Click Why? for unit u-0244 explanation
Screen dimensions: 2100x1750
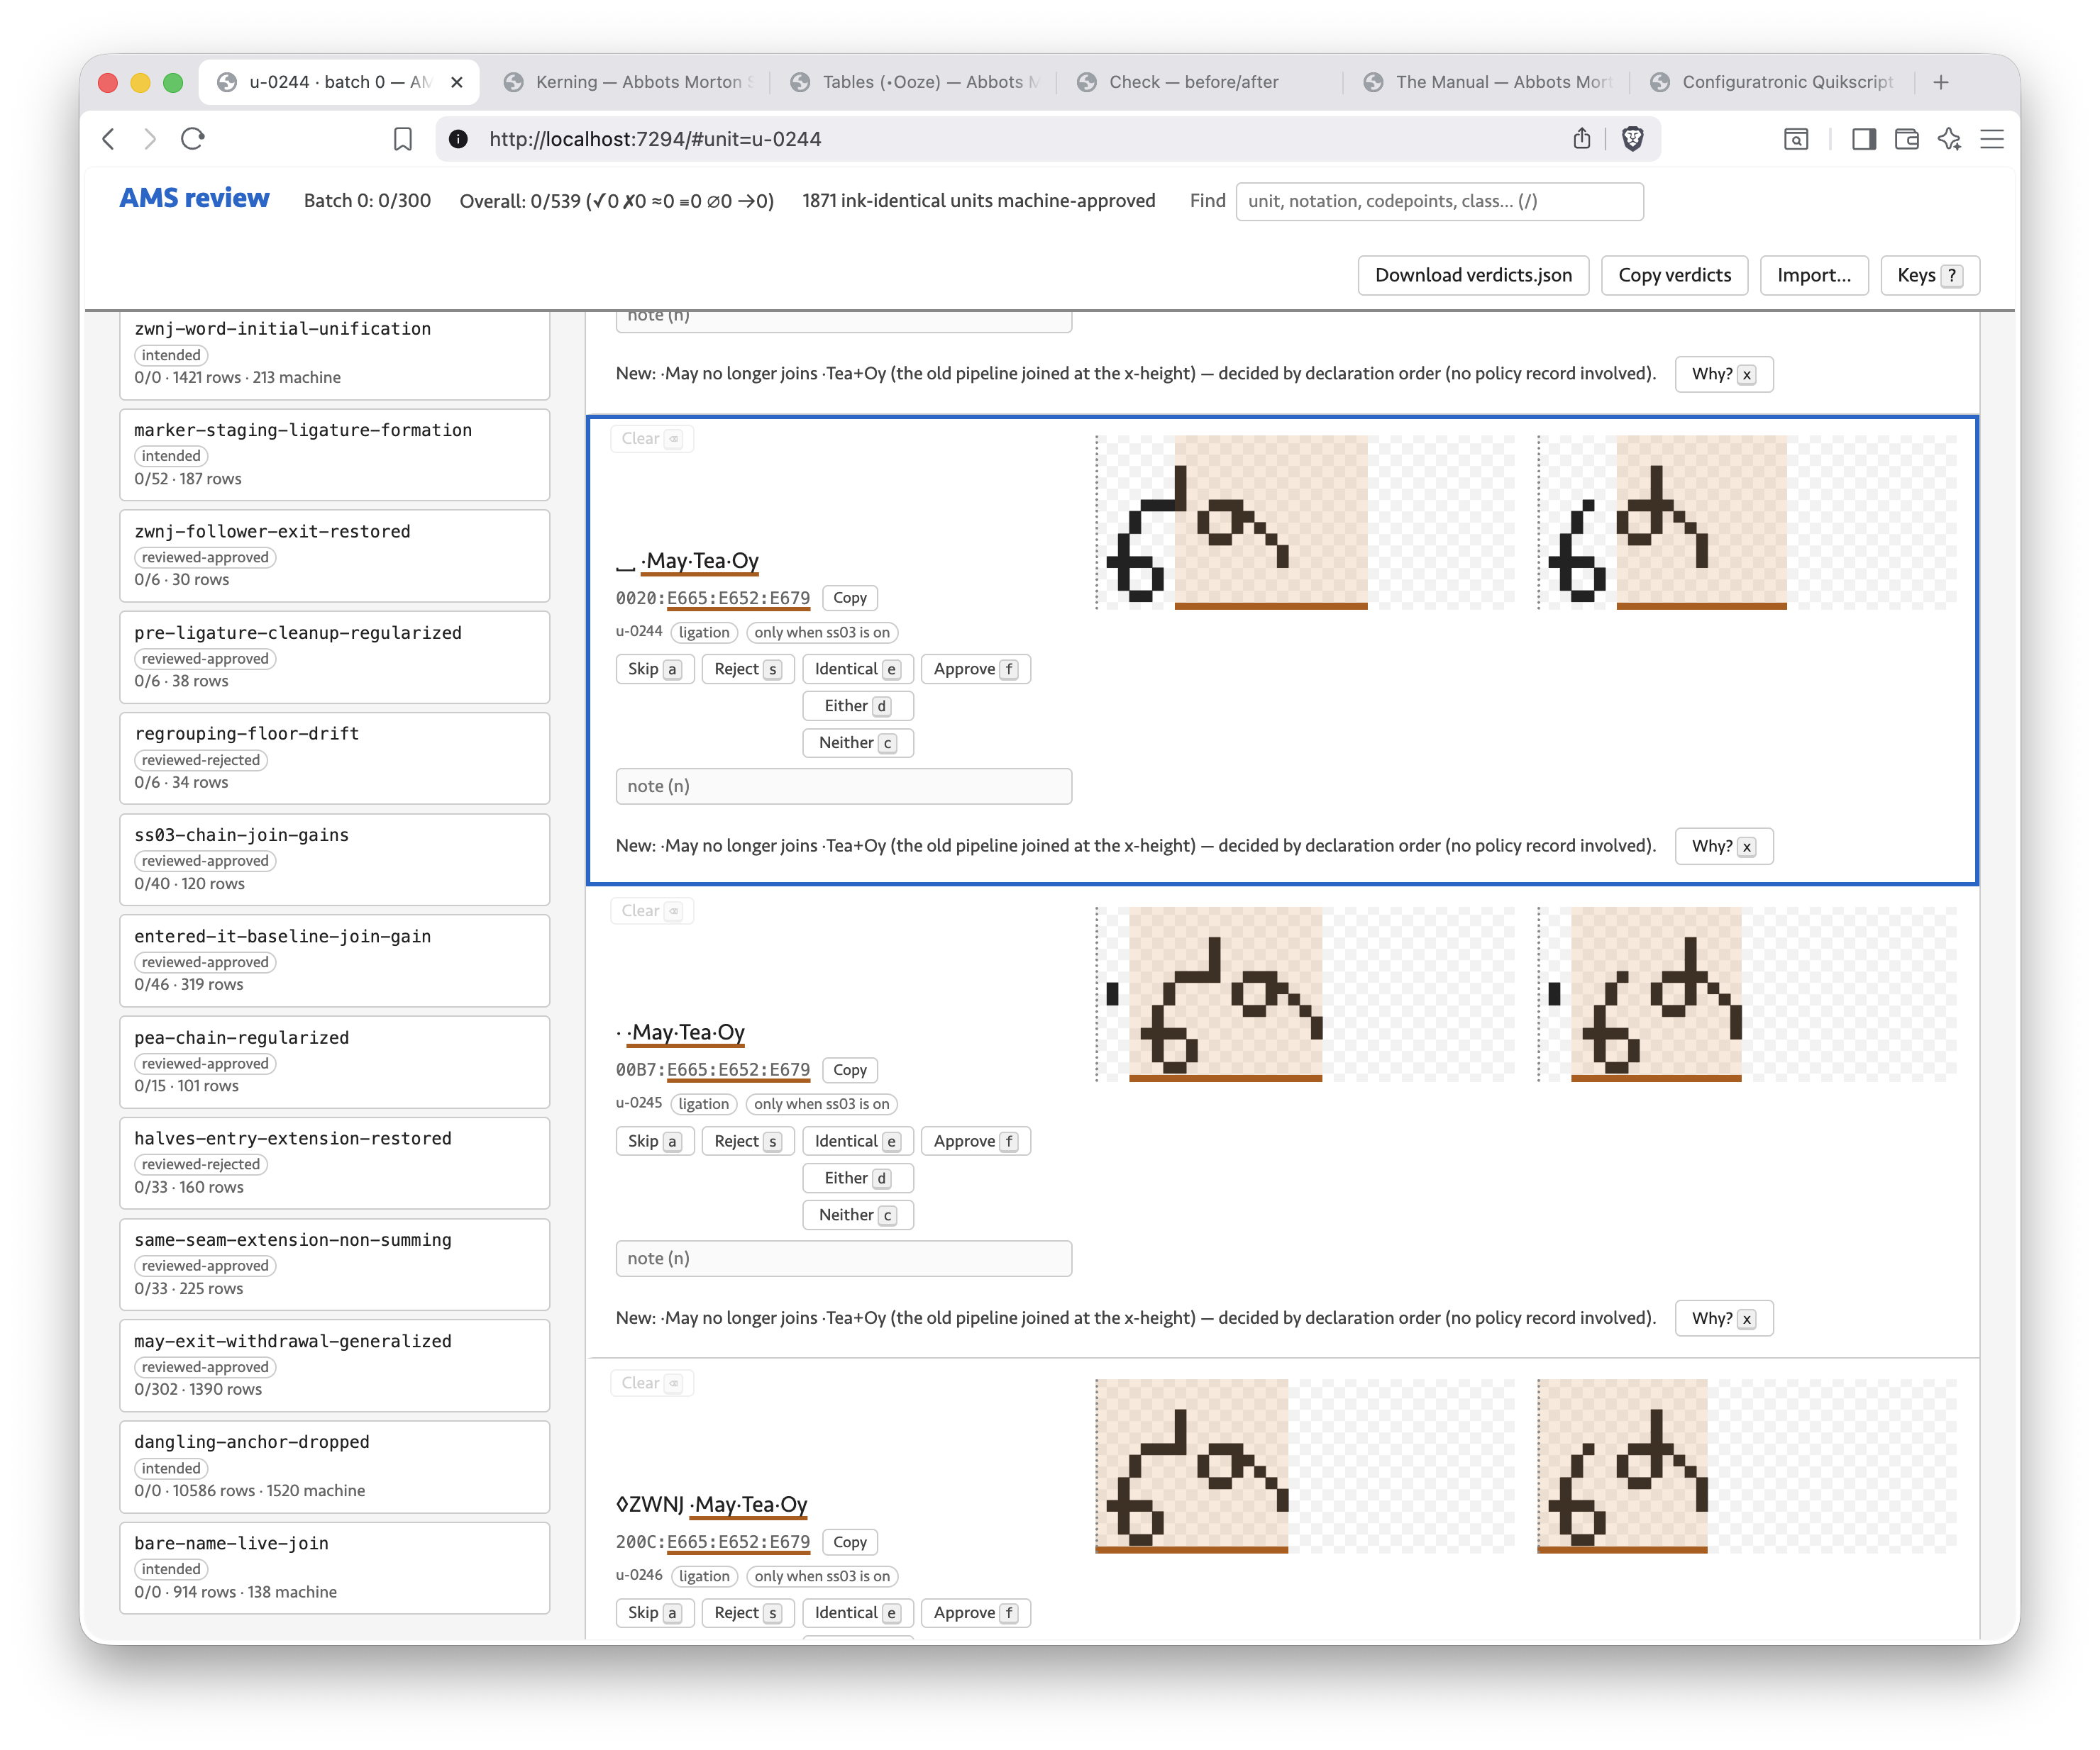coord(1723,847)
